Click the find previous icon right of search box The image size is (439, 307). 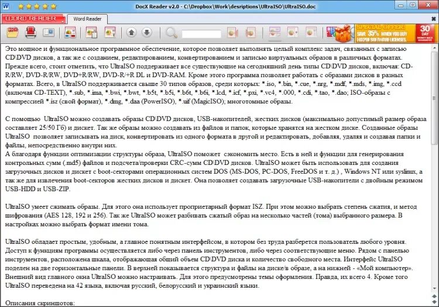coord(232,33)
